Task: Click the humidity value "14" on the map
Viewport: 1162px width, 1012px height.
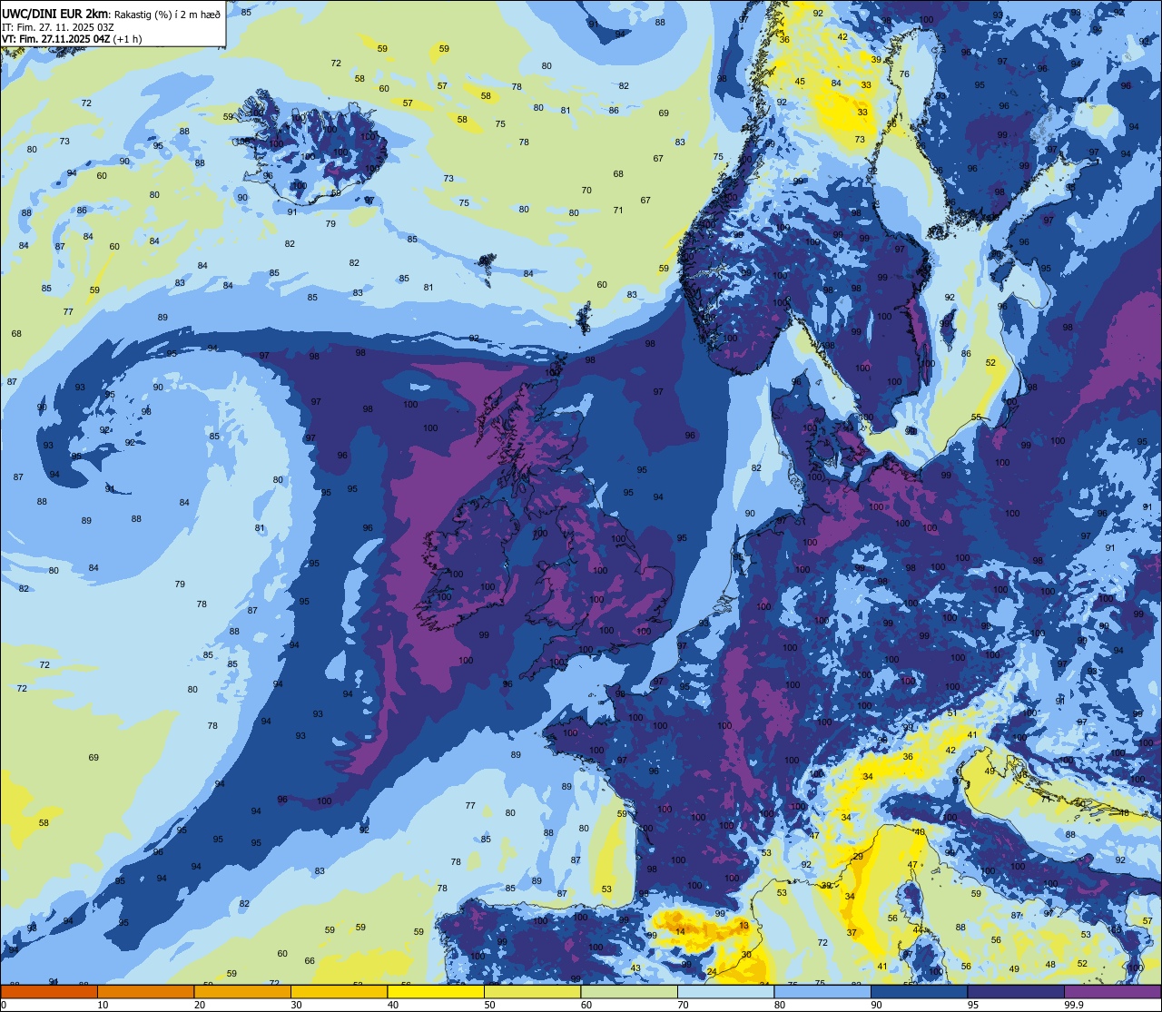Action: [x=680, y=932]
